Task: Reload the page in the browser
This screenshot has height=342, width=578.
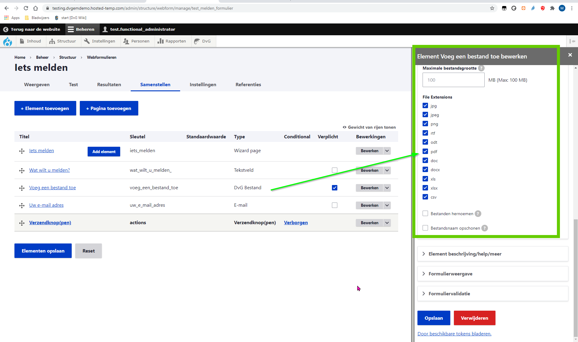Action: pyautogui.click(x=26, y=8)
